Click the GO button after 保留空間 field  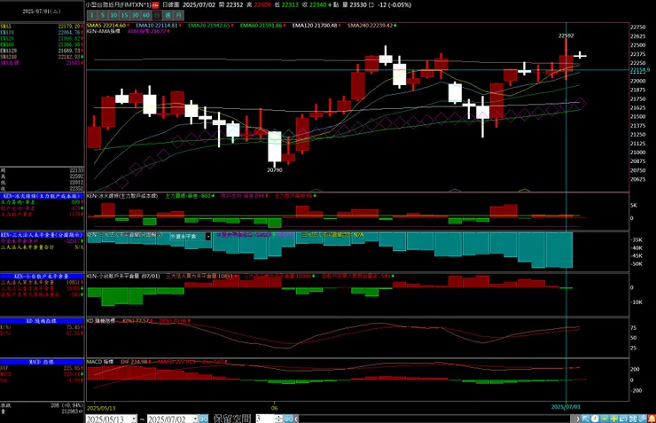pyautogui.click(x=288, y=419)
